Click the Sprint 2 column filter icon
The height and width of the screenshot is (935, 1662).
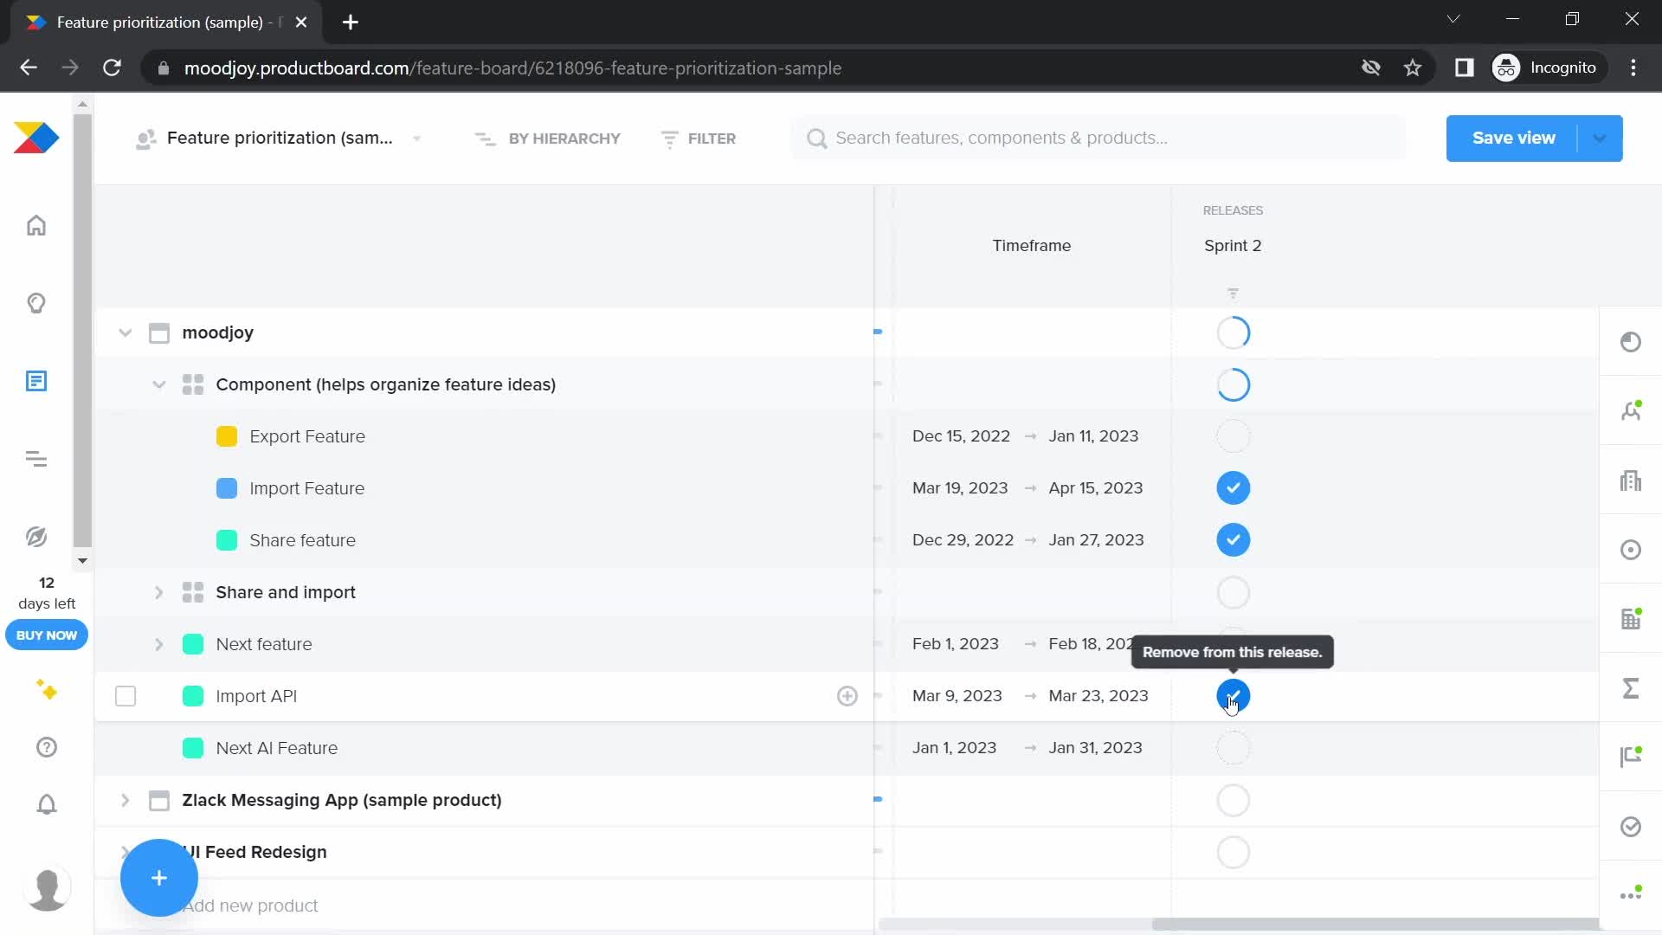click(1233, 293)
